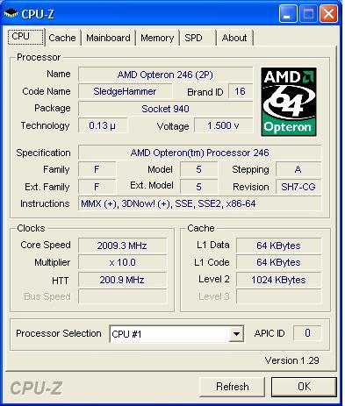Select the CPU #1 combo box
Image resolution: width=345 pixels, height=406 pixels.
click(176, 334)
